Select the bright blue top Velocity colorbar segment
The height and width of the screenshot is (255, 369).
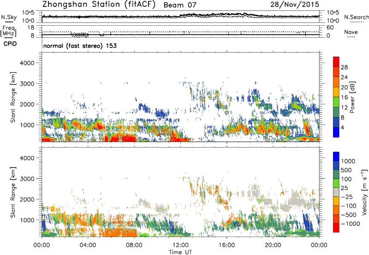(x=336, y=156)
